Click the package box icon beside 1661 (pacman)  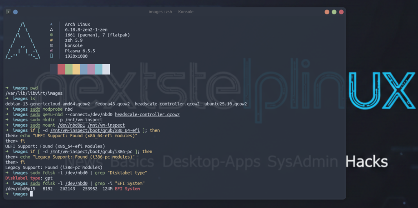(51, 35)
